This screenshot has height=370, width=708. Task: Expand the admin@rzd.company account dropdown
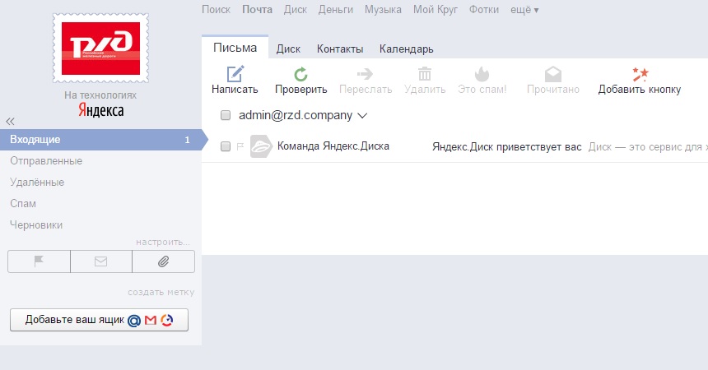click(x=362, y=116)
